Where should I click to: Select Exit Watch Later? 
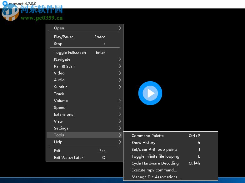click(84, 158)
